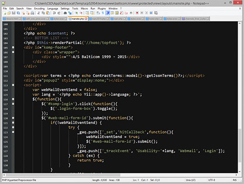This screenshot has height=184, width=244.
Task: Click the Replace icon in the toolbar
Action: pos(70,13)
